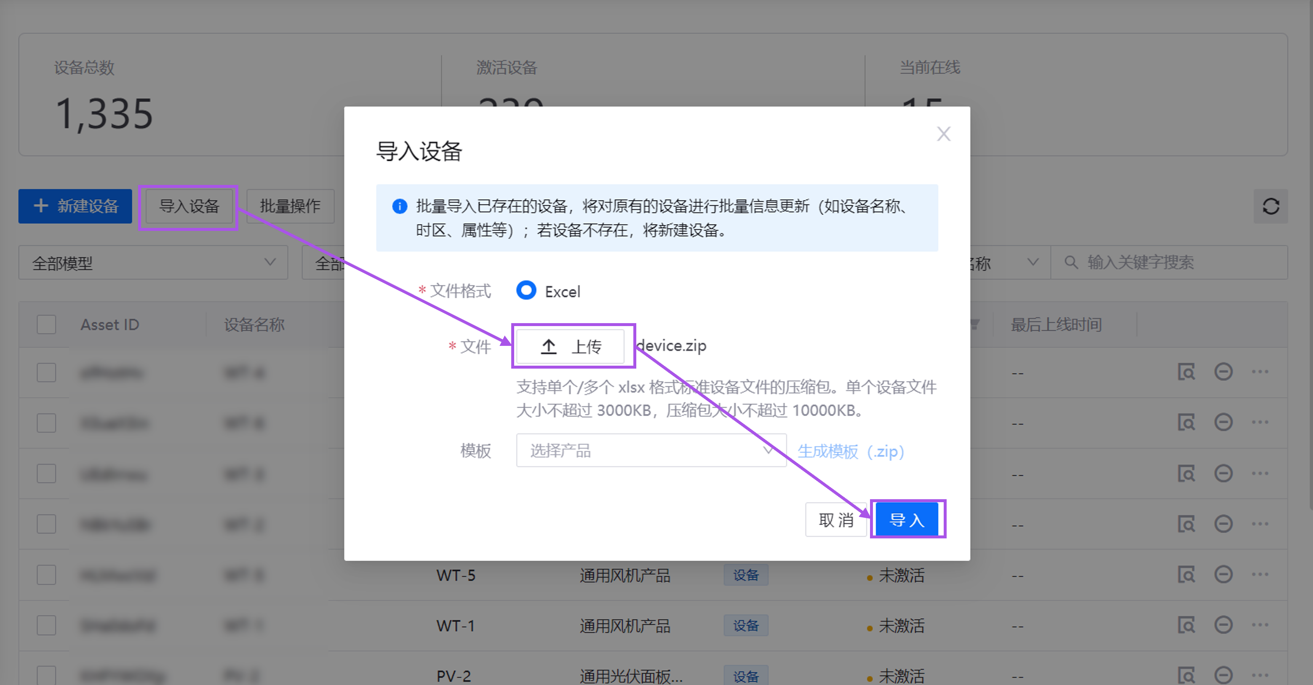Open the more options dots in the WT-1 row

1260,625
